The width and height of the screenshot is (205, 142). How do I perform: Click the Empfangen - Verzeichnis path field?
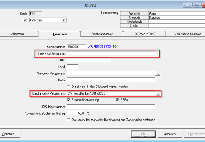click(x=111, y=93)
